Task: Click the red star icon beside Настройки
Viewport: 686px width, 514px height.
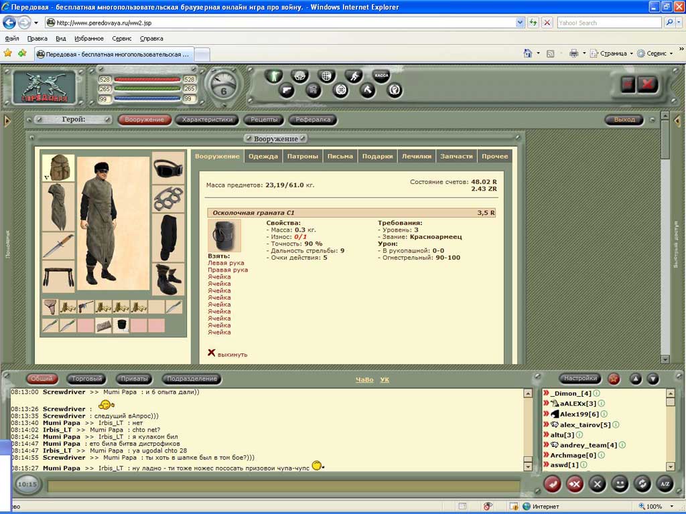Action: point(614,379)
